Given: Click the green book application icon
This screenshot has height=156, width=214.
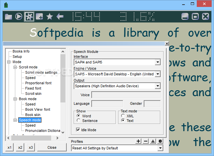Looking at the screenshot, I should point(6,5).
